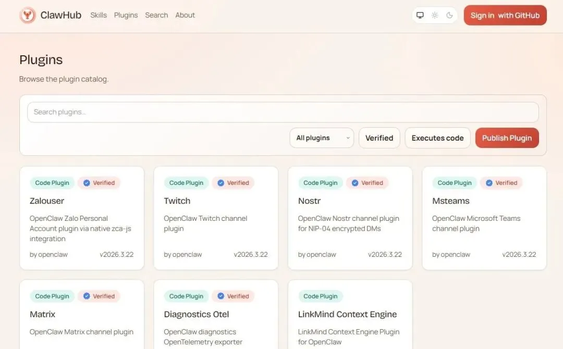Click the LinkMind Context Engine Plugin description
This screenshot has height=349, width=563.
[349, 337]
